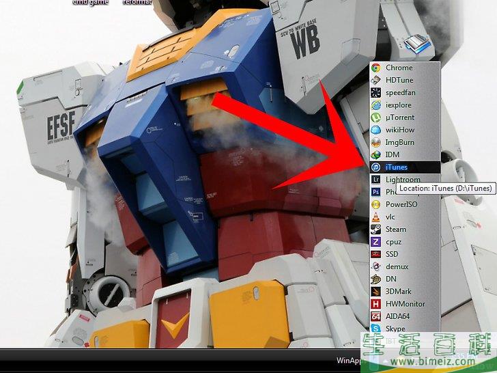Start speedfan from the shortcut menu
497x373 pixels.
tap(405, 92)
